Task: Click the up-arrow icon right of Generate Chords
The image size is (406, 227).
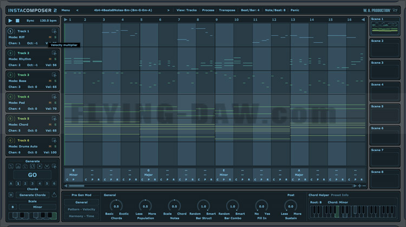Action: tap(54, 194)
